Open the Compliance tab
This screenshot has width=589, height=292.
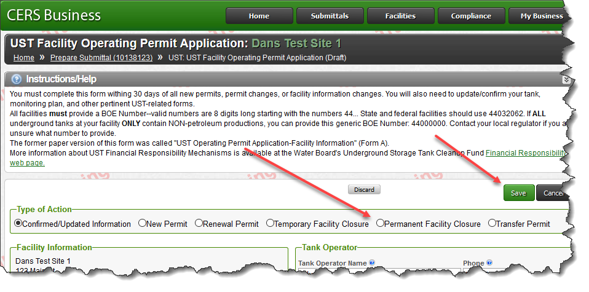tap(471, 16)
